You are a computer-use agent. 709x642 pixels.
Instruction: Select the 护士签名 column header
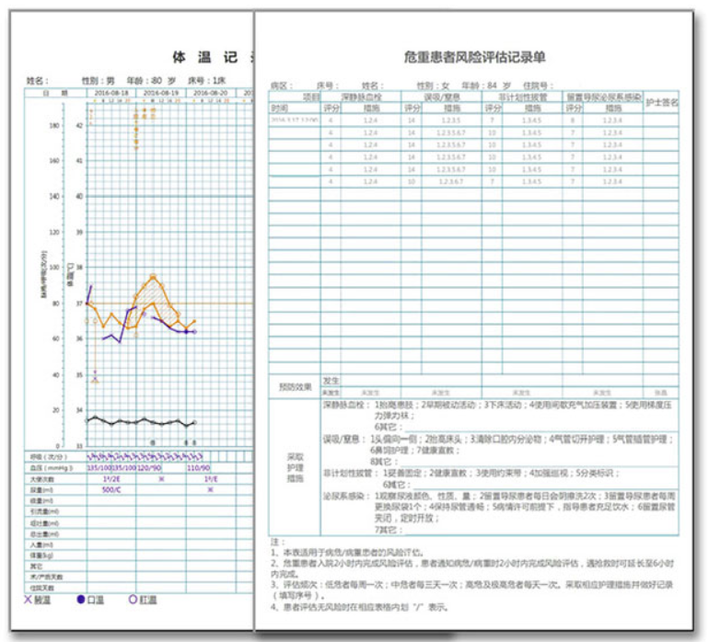(x=661, y=103)
